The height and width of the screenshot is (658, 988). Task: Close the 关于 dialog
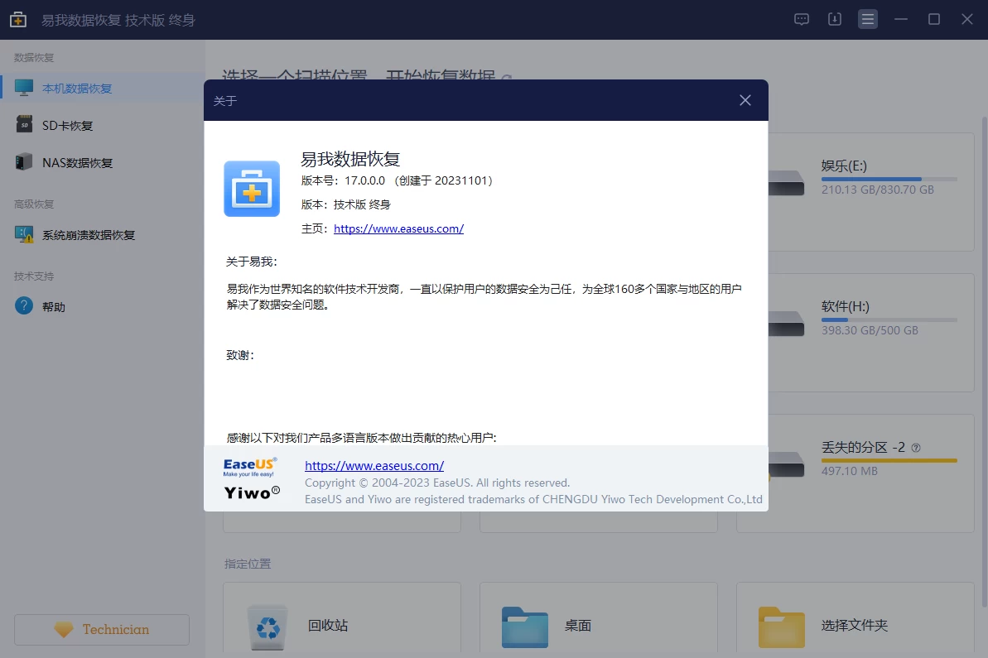tap(745, 100)
